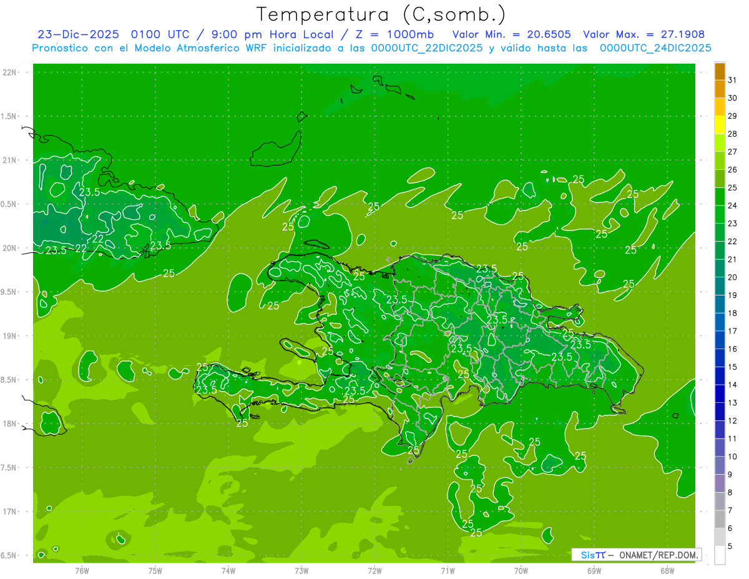Click yellow colorbar swatch between 28 and 29
The height and width of the screenshot is (579, 749).
click(x=720, y=125)
